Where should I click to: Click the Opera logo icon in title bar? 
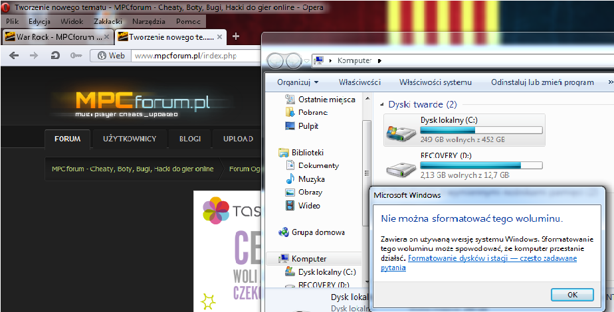pos(5,7)
